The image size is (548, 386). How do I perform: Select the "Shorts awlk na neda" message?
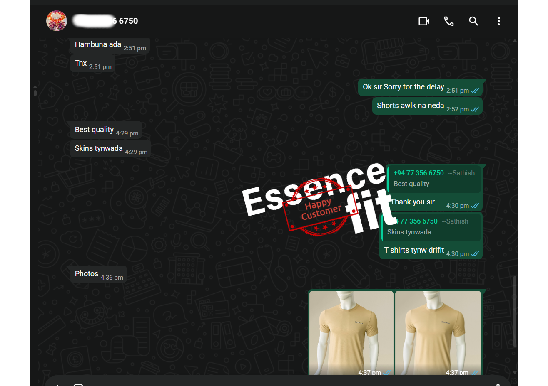(427, 106)
